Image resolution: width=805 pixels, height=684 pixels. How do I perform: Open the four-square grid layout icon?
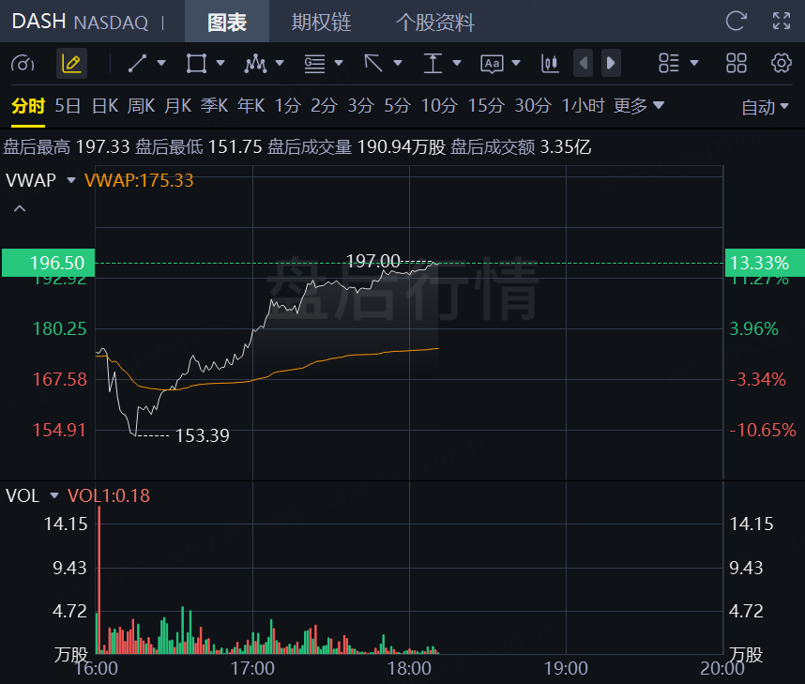pyautogui.click(x=737, y=64)
